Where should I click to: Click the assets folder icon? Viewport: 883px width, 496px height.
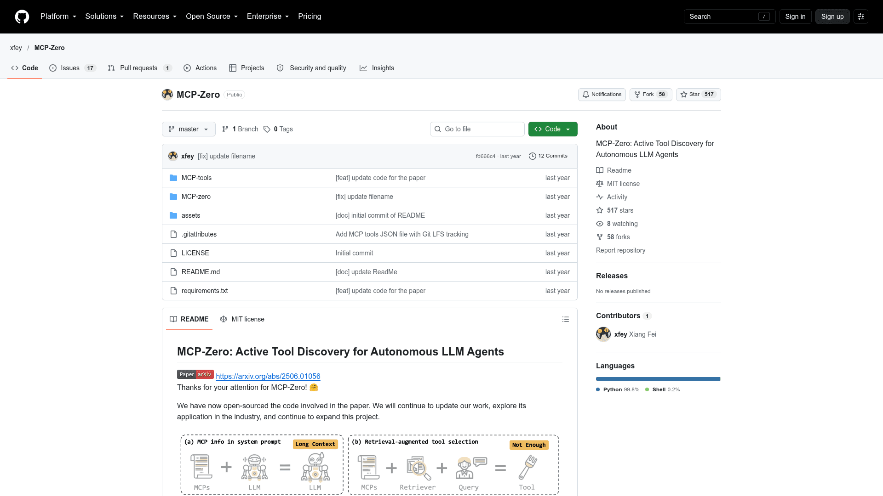coord(173,215)
